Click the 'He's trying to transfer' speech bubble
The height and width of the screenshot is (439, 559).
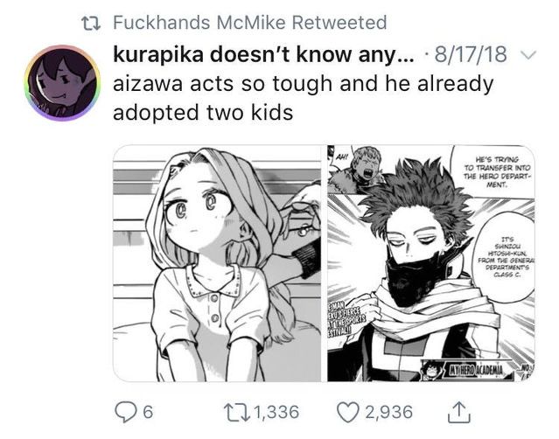[x=497, y=172]
